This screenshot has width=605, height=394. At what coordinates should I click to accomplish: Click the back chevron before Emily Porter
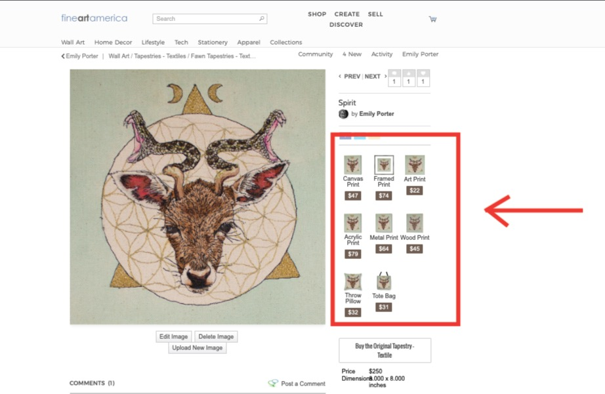tap(63, 56)
